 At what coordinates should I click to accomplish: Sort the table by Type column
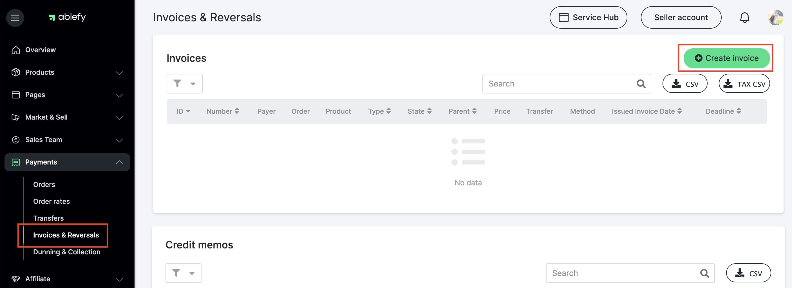[x=379, y=111]
